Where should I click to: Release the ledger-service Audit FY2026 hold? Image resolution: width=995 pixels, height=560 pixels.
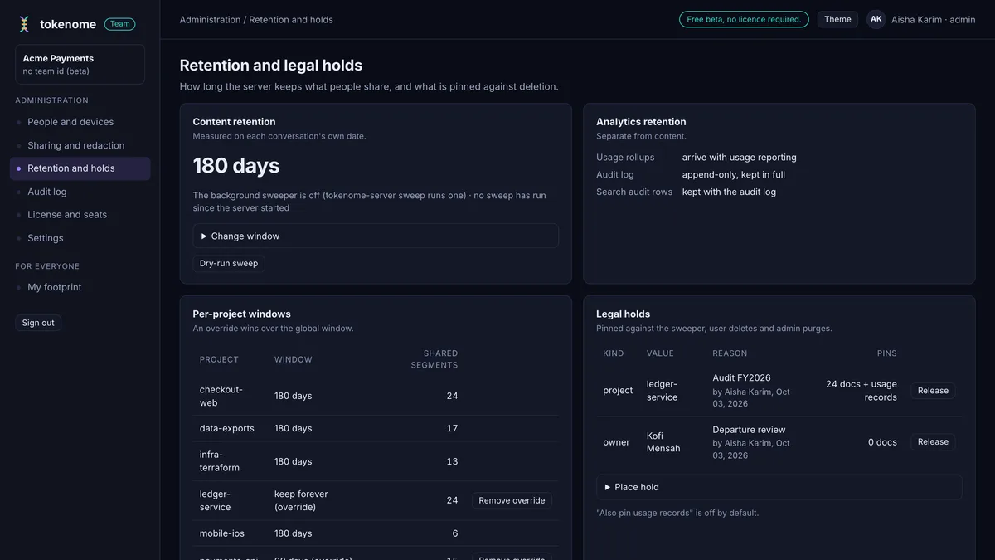933,391
